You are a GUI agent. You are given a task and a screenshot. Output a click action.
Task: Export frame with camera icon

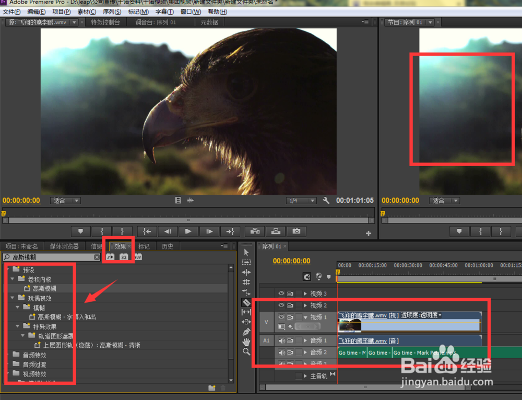point(296,231)
